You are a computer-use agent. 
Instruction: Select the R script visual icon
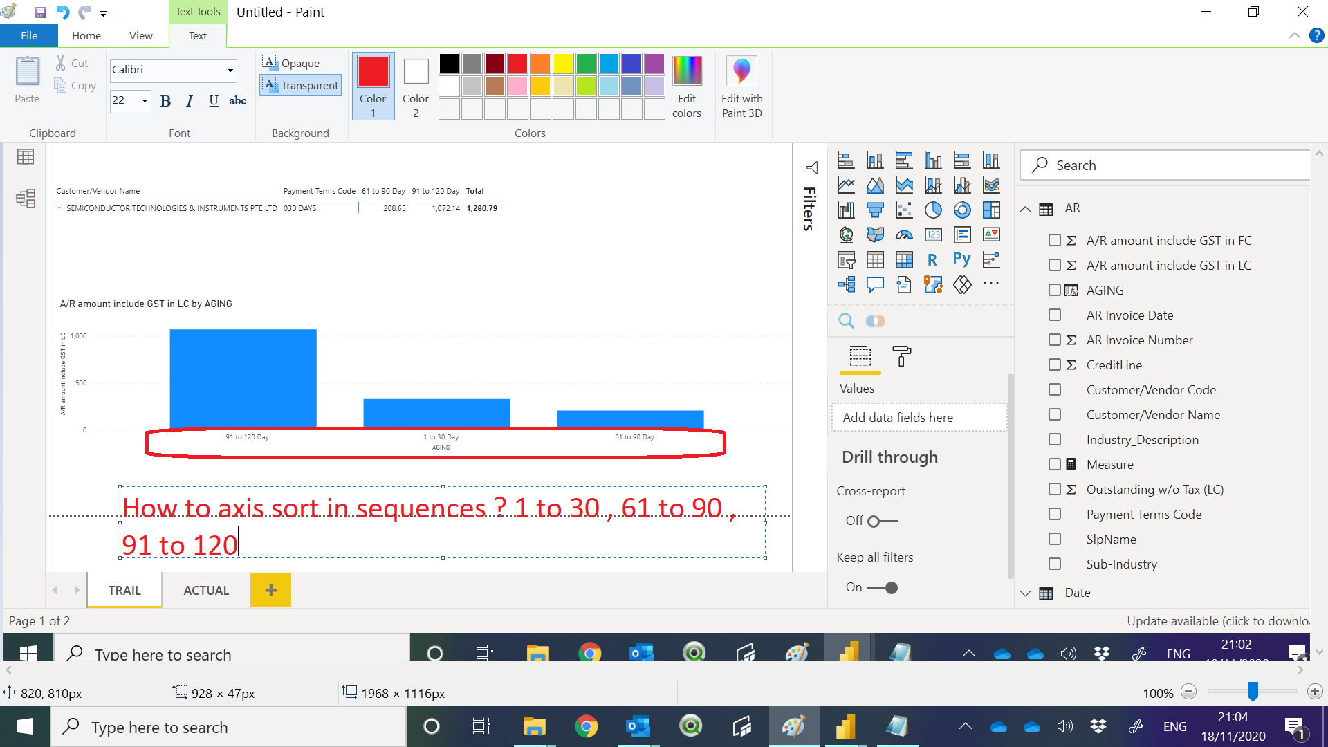(x=933, y=259)
